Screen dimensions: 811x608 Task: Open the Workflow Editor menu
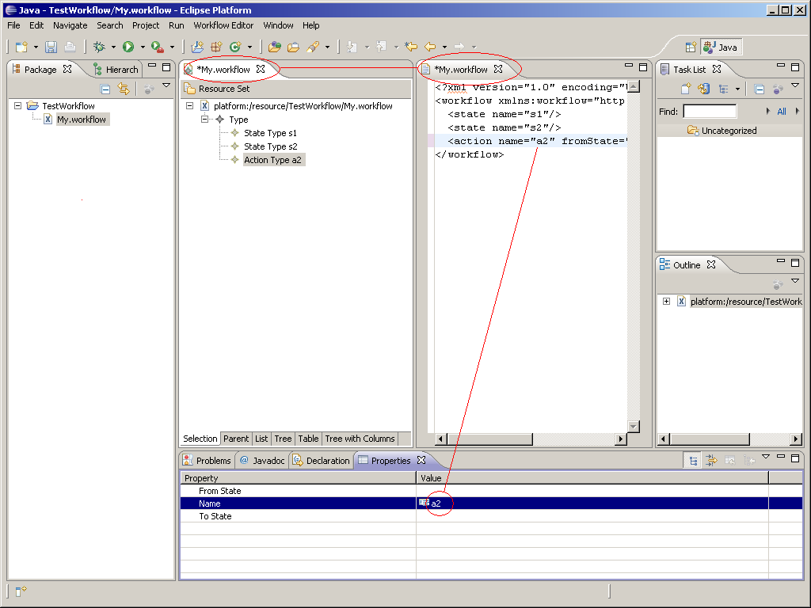click(x=223, y=25)
